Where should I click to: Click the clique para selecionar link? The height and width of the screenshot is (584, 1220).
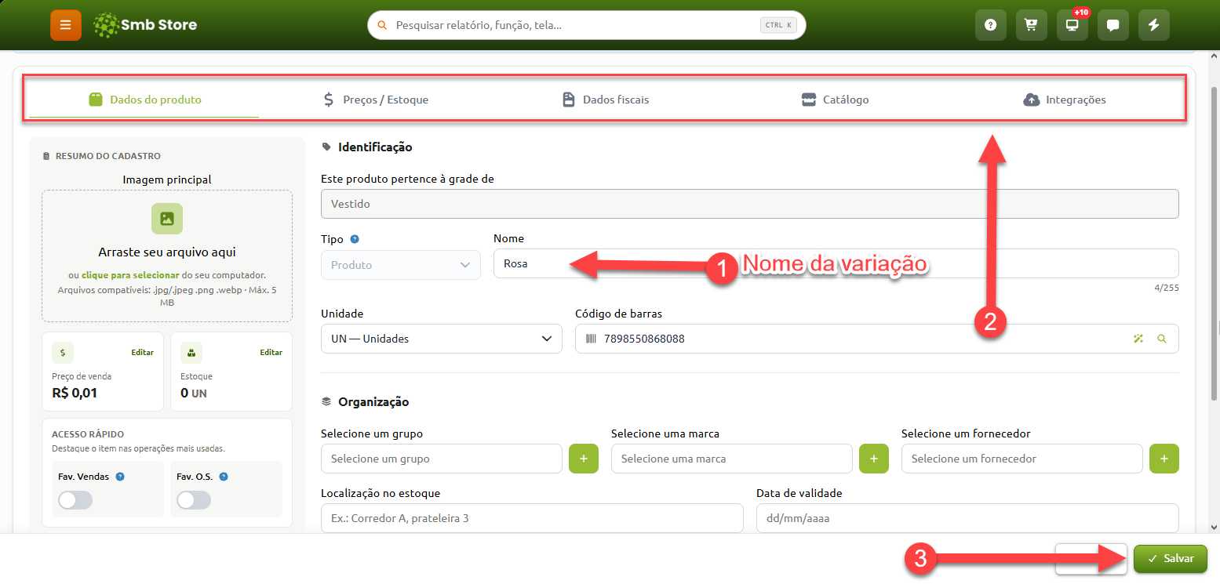click(x=129, y=275)
